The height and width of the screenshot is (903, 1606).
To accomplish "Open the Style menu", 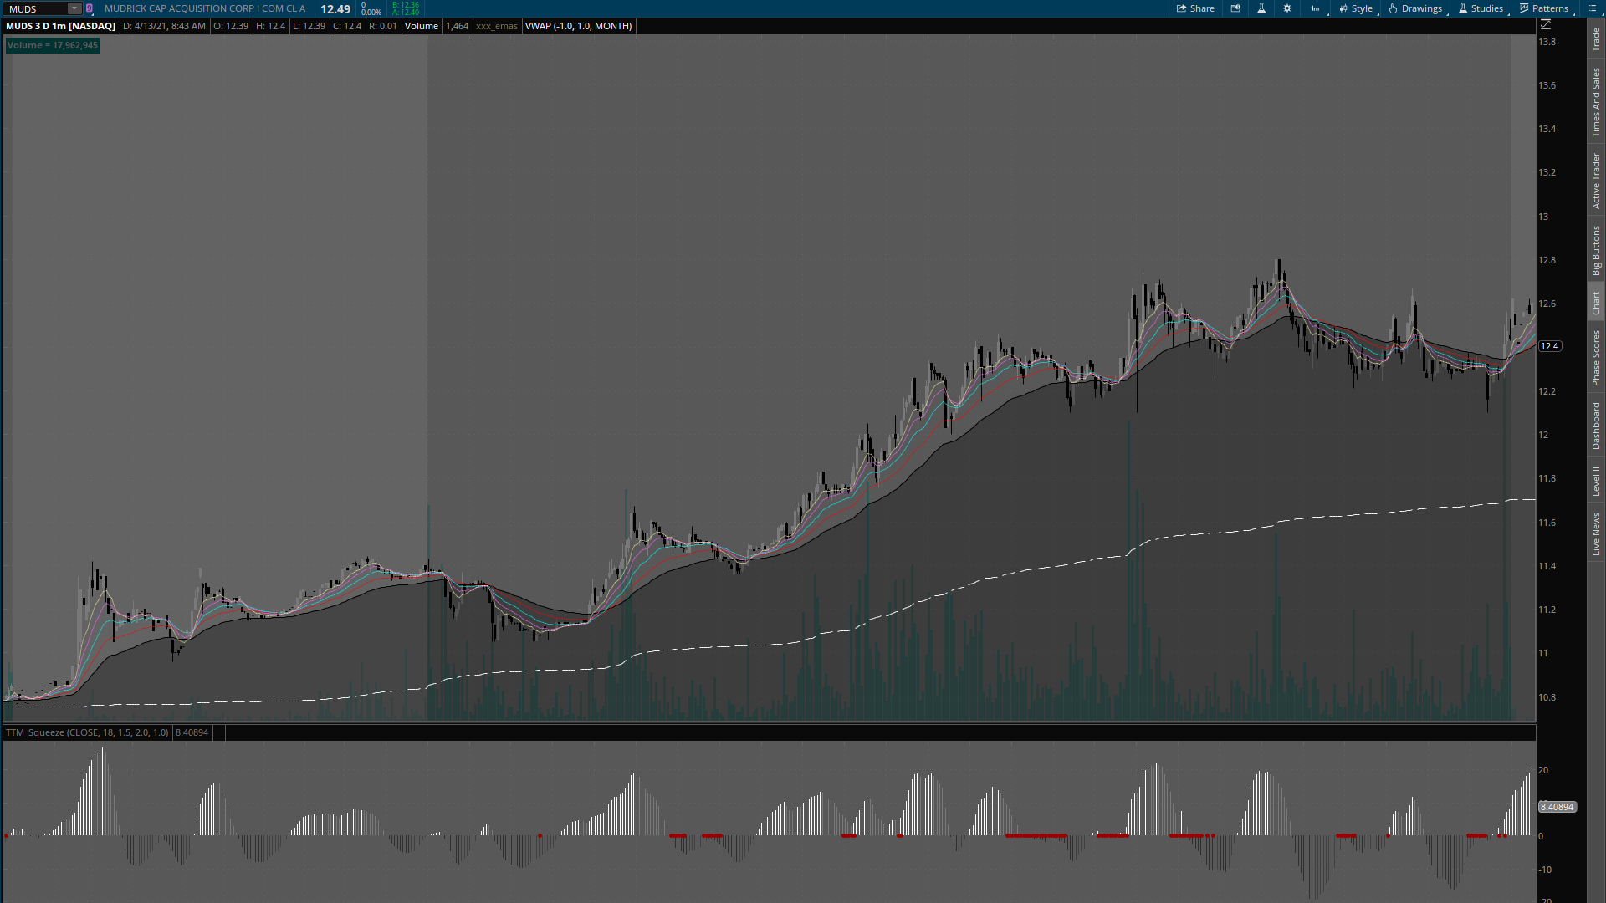I will [1356, 8].
